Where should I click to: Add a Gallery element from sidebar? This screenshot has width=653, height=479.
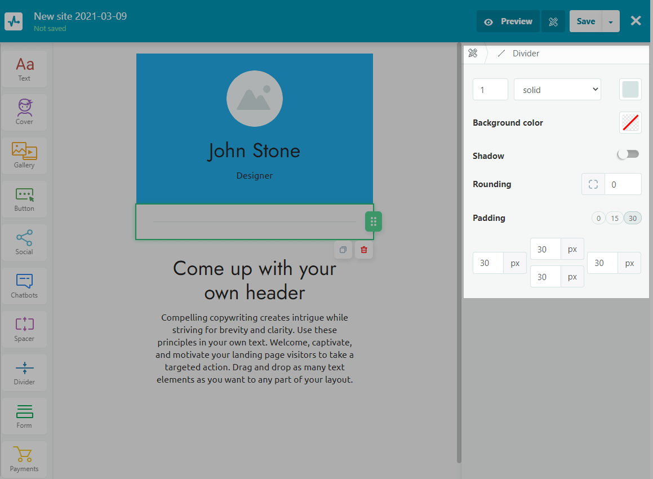coord(24,156)
